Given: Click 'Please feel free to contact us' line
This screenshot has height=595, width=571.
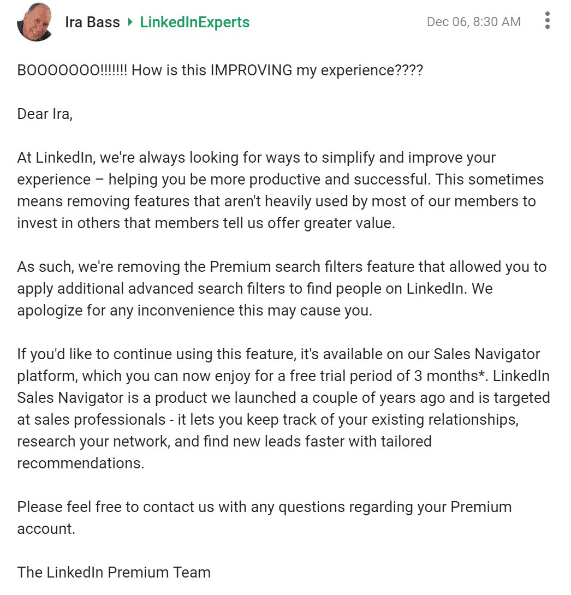Looking at the screenshot, I should pos(264,507).
